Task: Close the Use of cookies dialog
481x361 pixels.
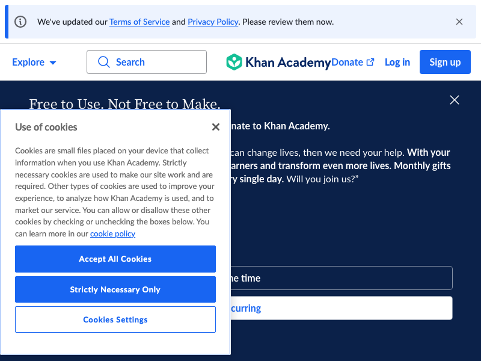Action: [x=215, y=127]
